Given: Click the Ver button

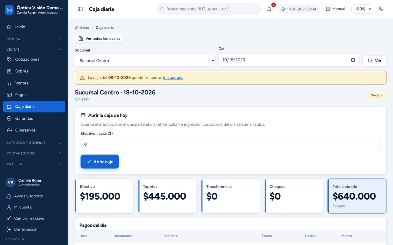Looking at the screenshot, I should click(374, 61).
